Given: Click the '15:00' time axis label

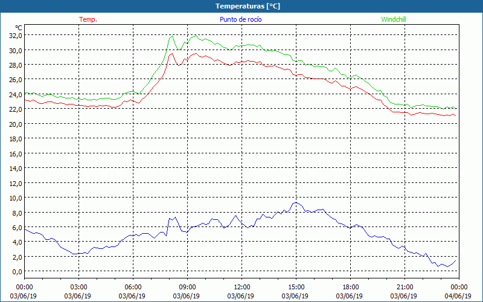Looking at the screenshot, I should [x=296, y=288].
